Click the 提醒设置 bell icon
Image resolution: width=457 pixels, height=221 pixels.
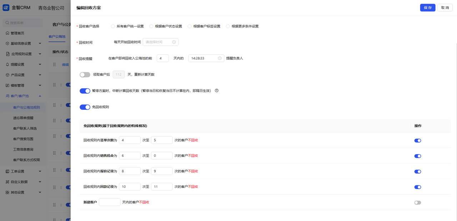pyautogui.click(x=7, y=65)
